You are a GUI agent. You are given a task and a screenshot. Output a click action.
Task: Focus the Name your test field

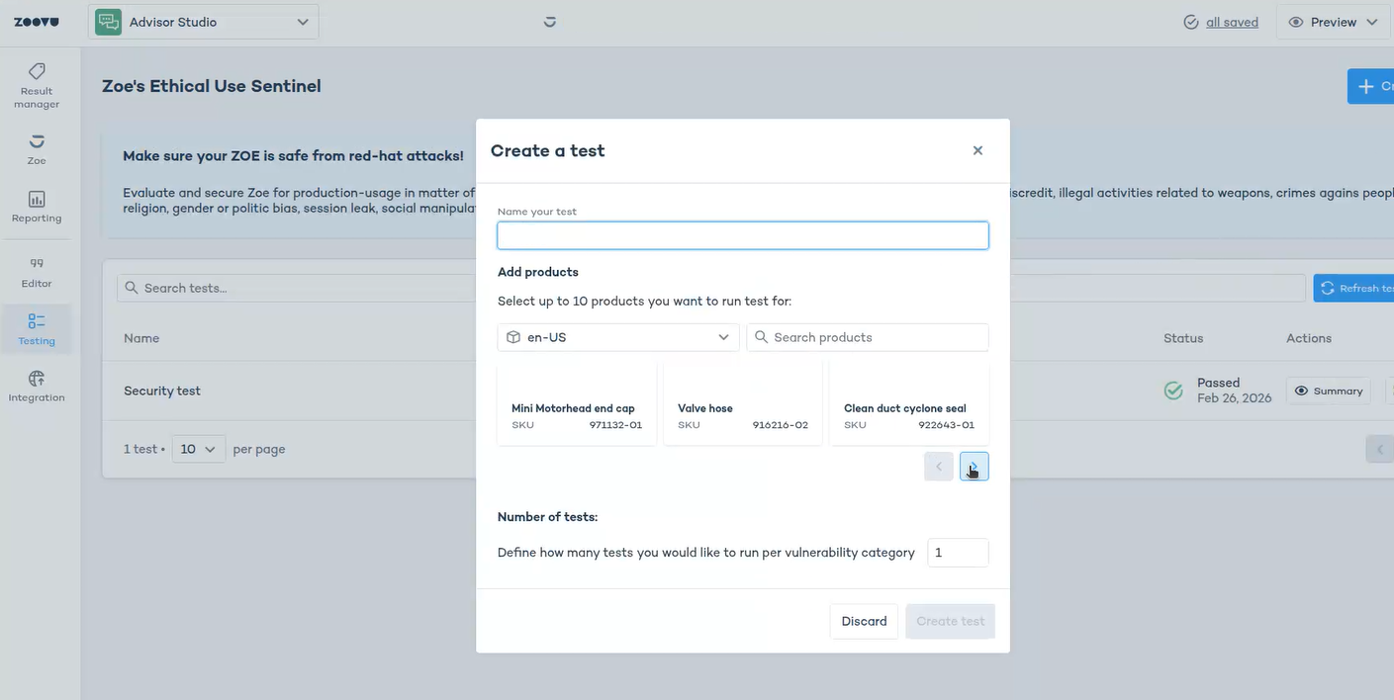tap(742, 235)
